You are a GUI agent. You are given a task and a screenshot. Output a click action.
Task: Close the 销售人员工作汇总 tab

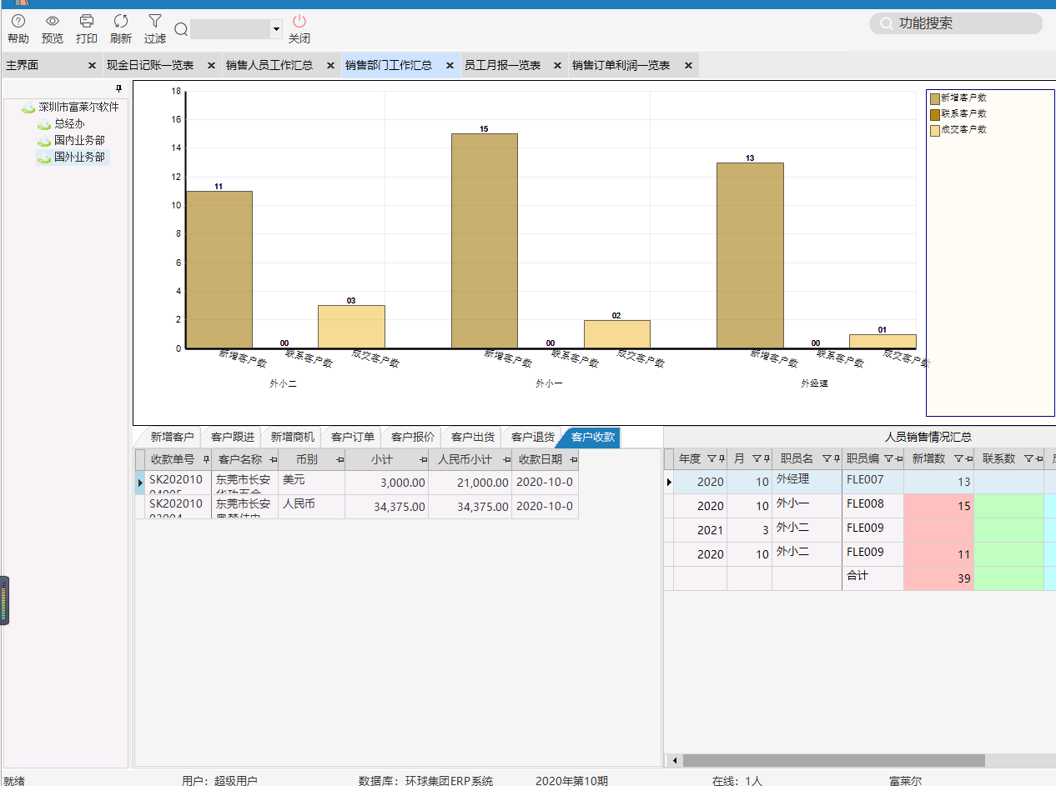pos(330,65)
